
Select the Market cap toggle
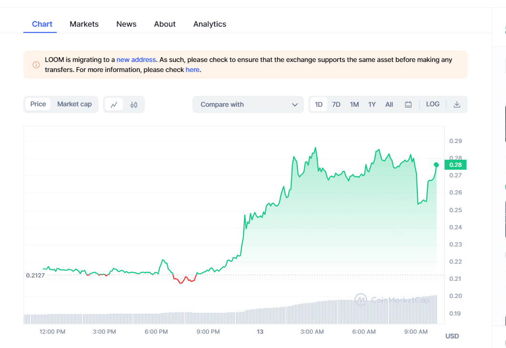pyautogui.click(x=74, y=104)
